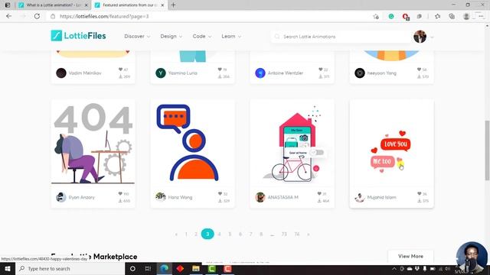Open author Mujahid Islam profile
The height and width of the screenshot is (275, 490).
(381, 197)
